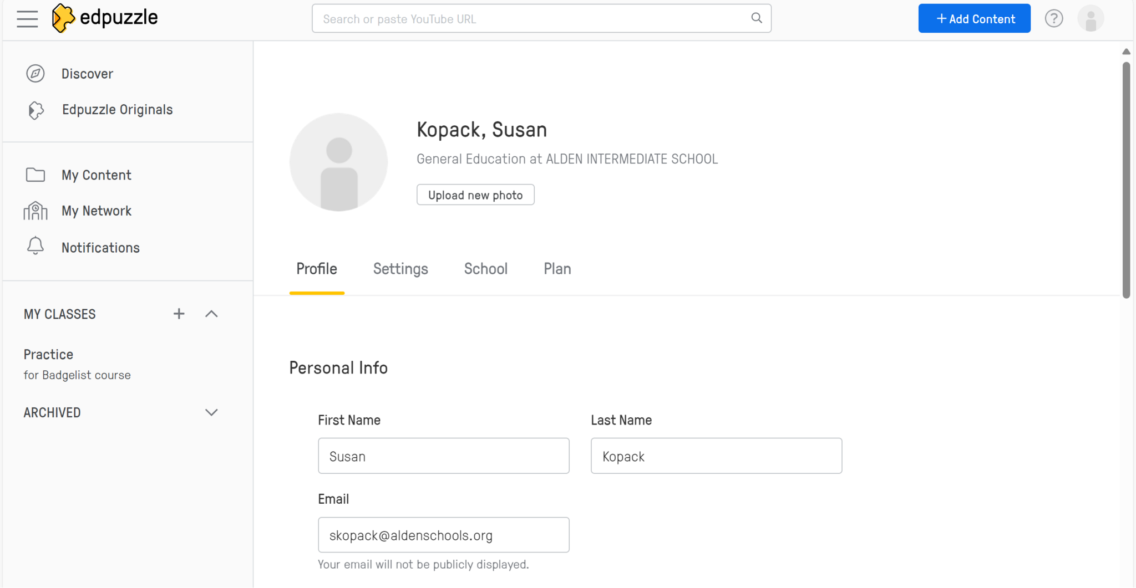The width and height of the screenshot is (1136, 588).
Task: Switch to the School tab
Action: click(x=485, y=269)
